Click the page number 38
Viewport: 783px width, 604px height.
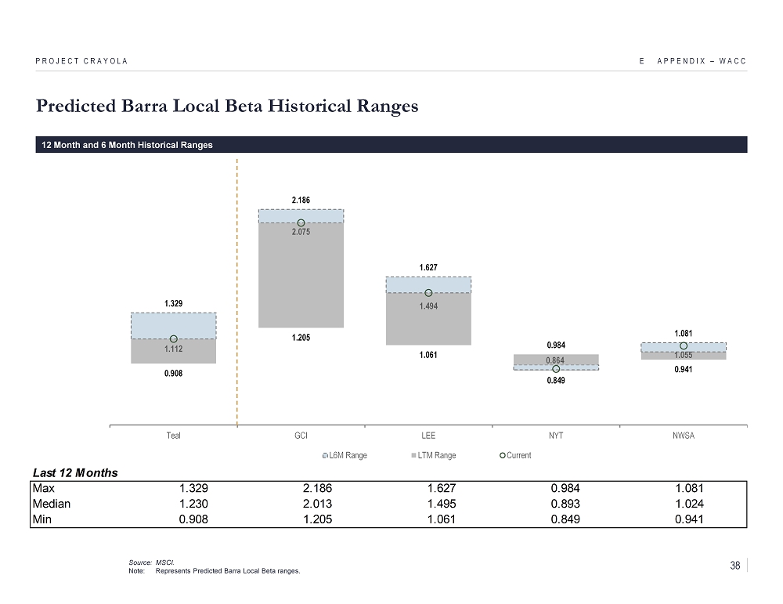(734, 567)
